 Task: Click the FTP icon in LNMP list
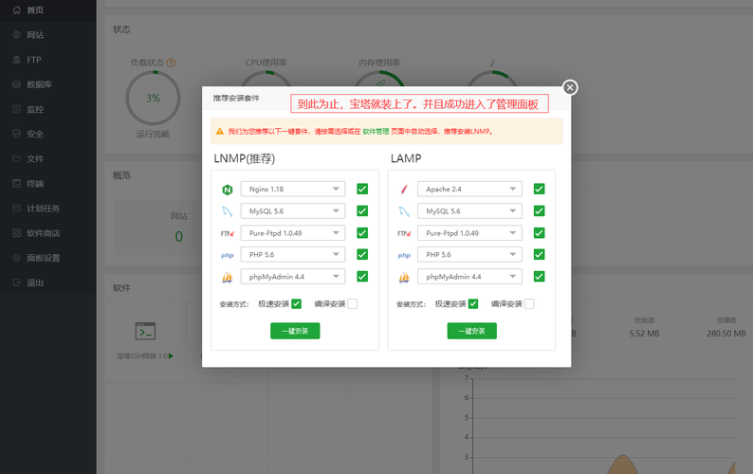click(x=228, y=233)
